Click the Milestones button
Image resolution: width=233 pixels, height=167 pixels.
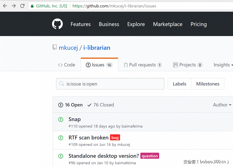pyautogui.click(x=208, y=84)
